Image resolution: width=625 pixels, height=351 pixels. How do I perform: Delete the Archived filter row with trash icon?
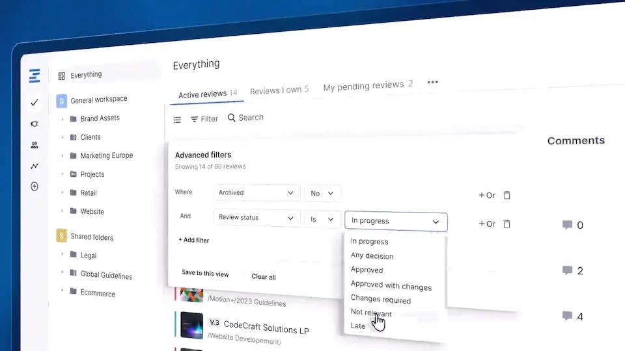point(507,195)
